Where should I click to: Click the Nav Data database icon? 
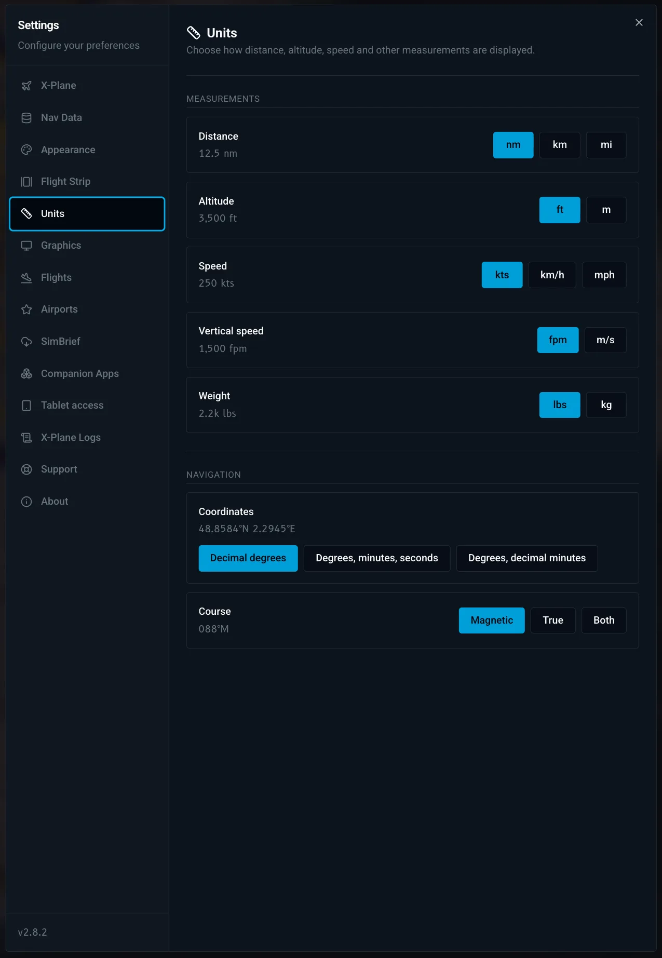(x=26, y=118)
